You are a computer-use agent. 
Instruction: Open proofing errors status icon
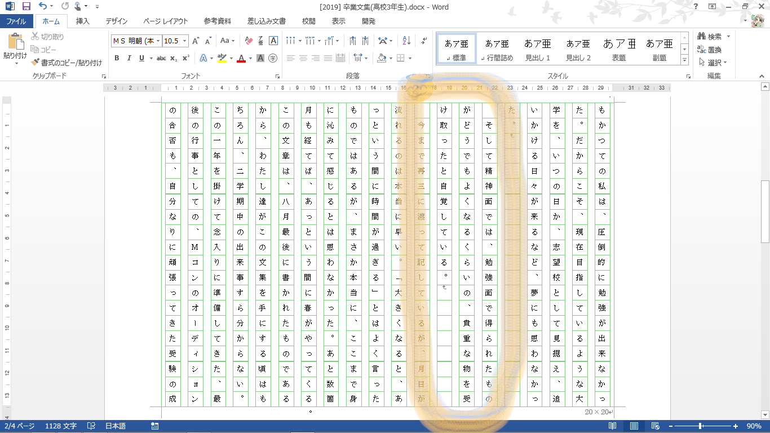tap(91, 426)
